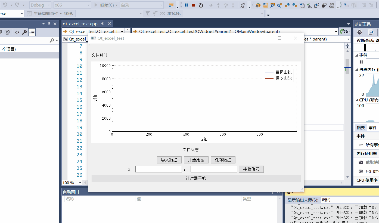Click the 启用堆分析 option

coord(369,171)
